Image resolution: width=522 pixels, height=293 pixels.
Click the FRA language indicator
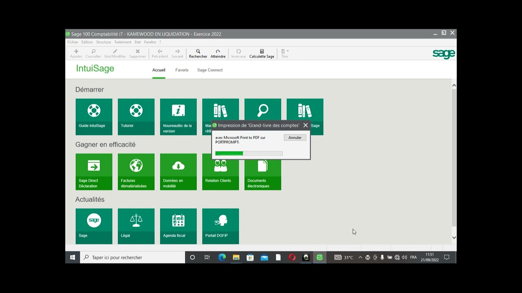click(x=414, y=257)
